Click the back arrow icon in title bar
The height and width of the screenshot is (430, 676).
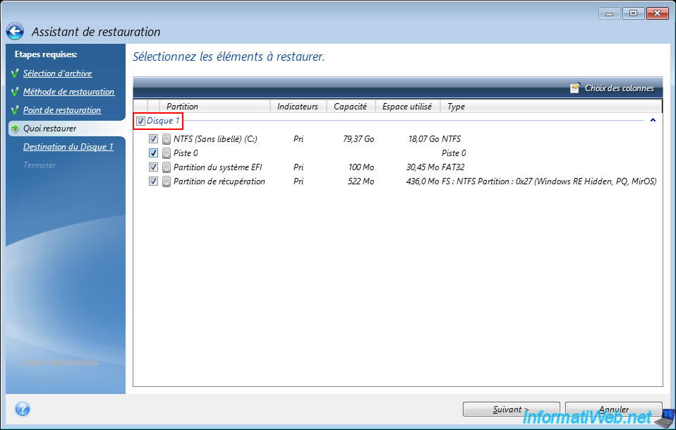[16, 32]
